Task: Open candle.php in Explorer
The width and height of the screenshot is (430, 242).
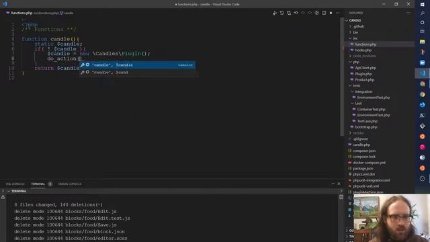Action: pos(361,145)
